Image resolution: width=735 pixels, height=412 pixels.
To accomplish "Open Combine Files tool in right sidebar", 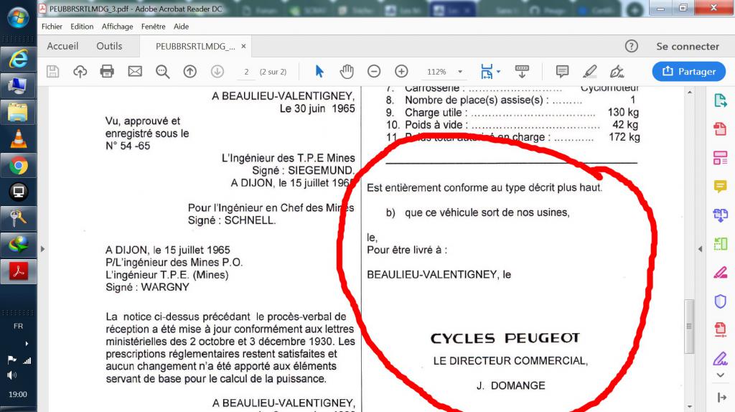I will pyautogui.click(x=721, y=215).
